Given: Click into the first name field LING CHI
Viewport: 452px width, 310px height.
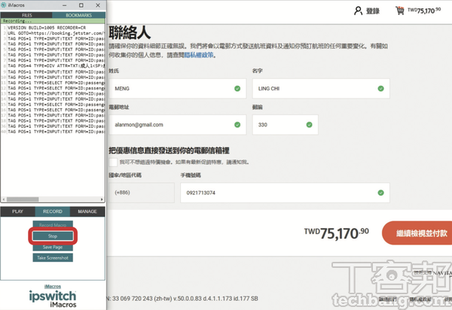Looking at the screenshot, I should pos(321,89).
